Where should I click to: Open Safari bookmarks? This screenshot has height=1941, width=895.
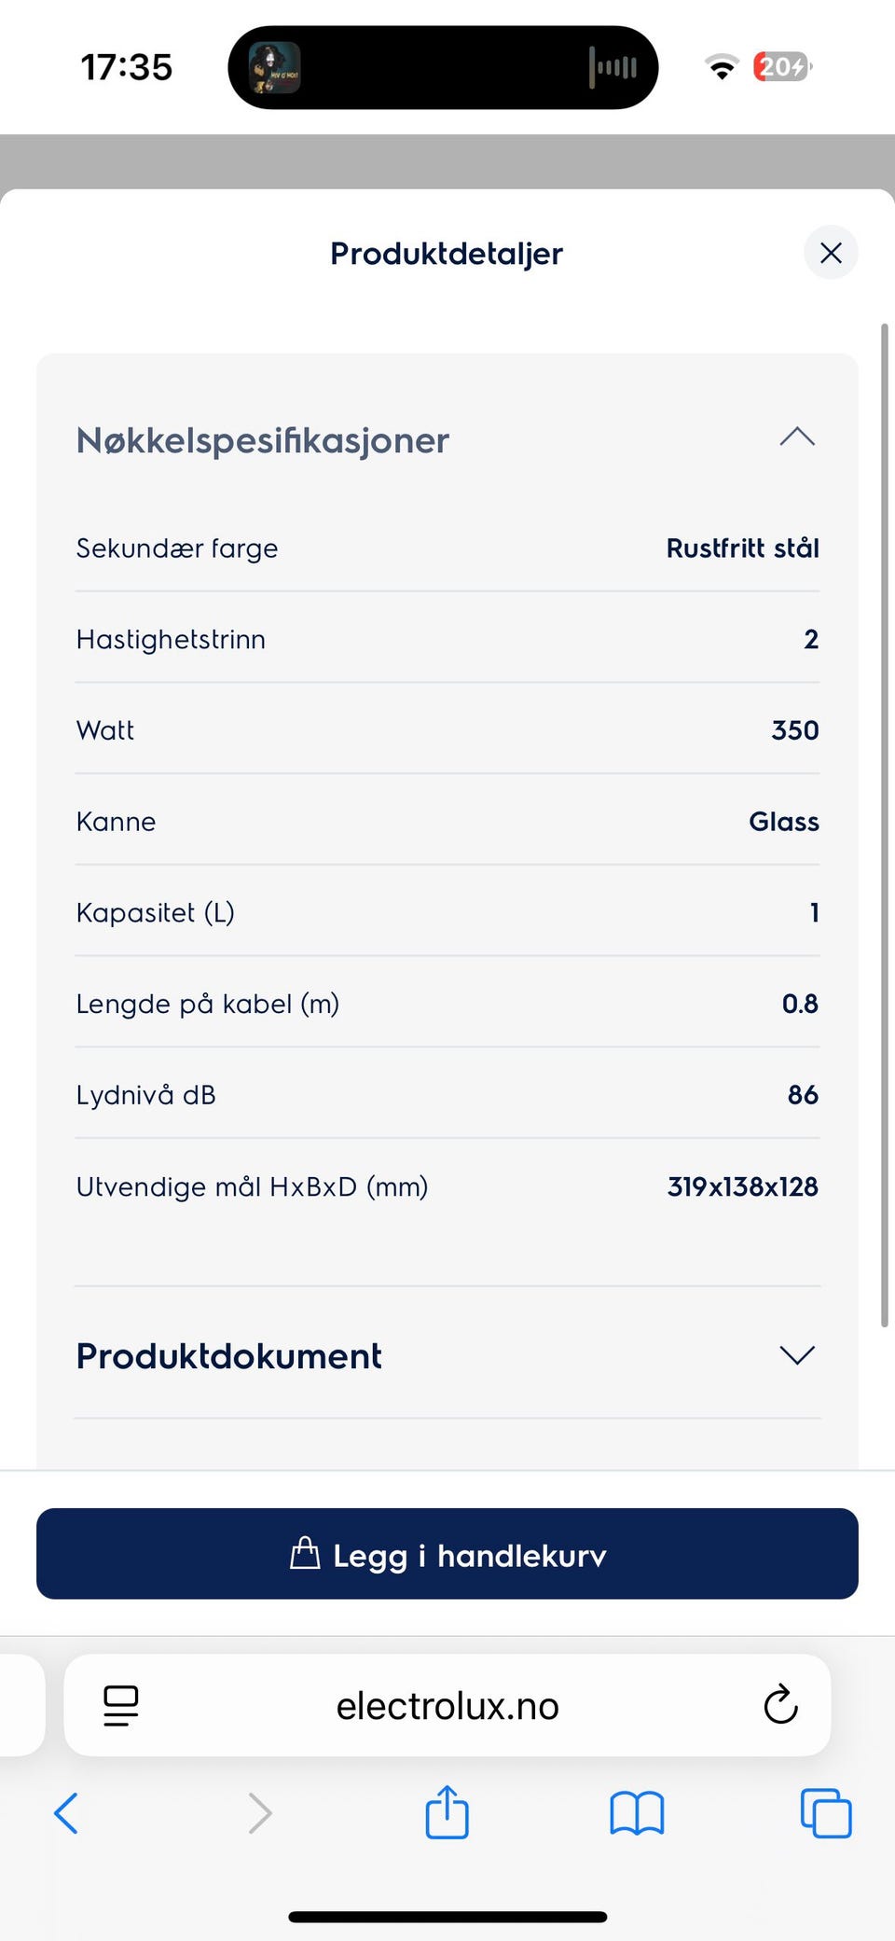coord(637,1814)
